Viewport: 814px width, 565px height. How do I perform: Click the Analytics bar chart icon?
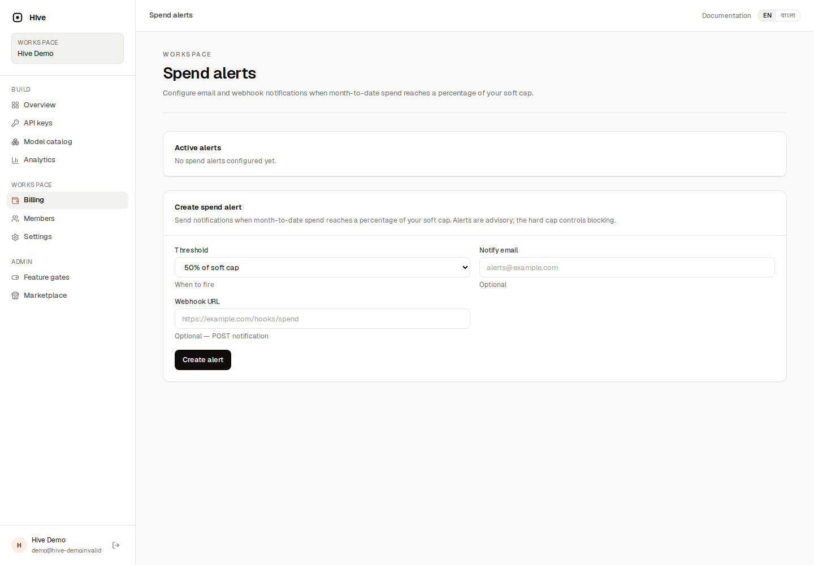15,160
